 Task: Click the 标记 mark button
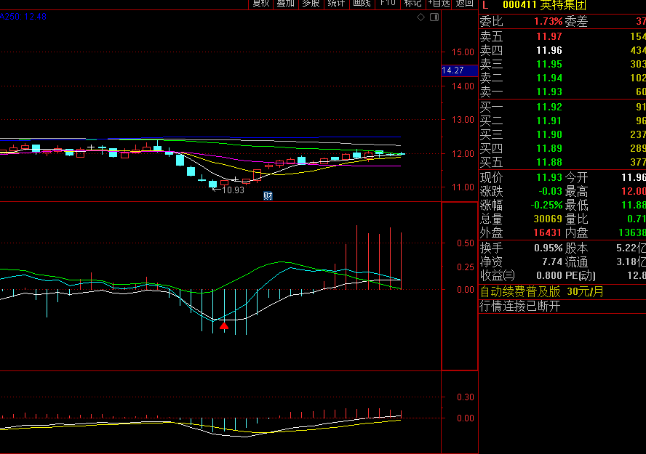coord(412,4)
